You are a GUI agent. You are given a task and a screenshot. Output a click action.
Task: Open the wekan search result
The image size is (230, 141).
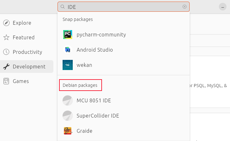(84, 65)
